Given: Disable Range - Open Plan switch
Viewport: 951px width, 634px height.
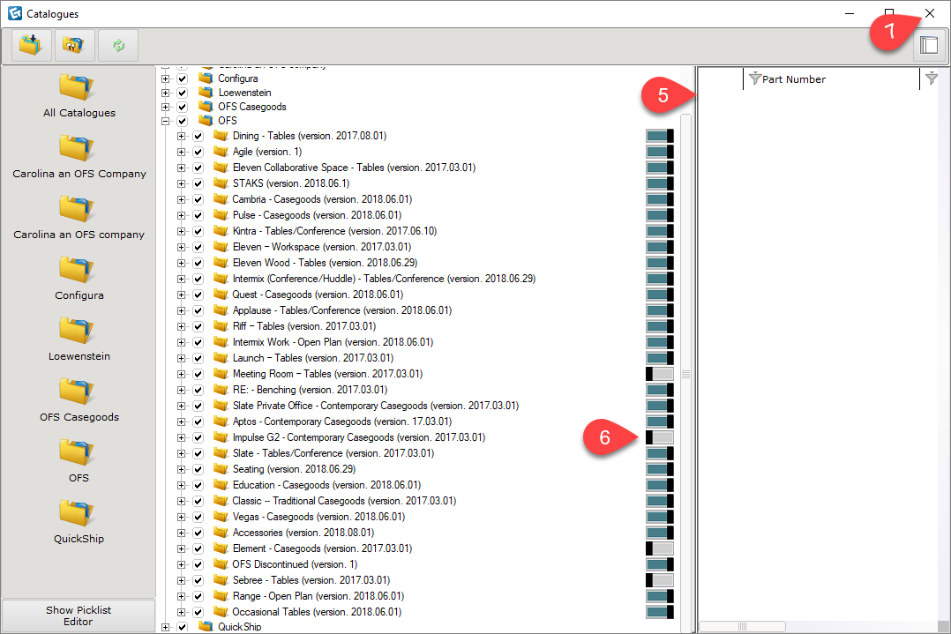Looking at the screenshot, I should click(659, 596).
